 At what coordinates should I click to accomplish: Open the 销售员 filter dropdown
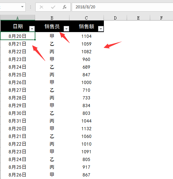click(x=66, y=29)
